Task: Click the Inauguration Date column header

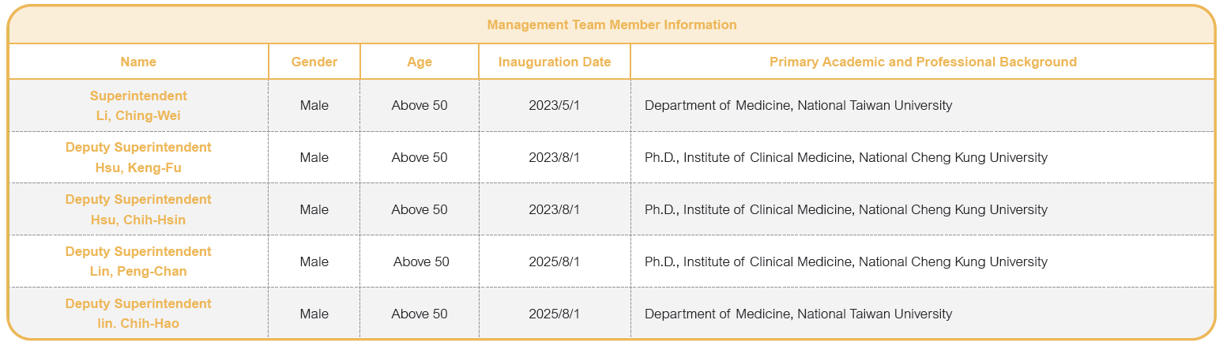Action: point(555,62)
